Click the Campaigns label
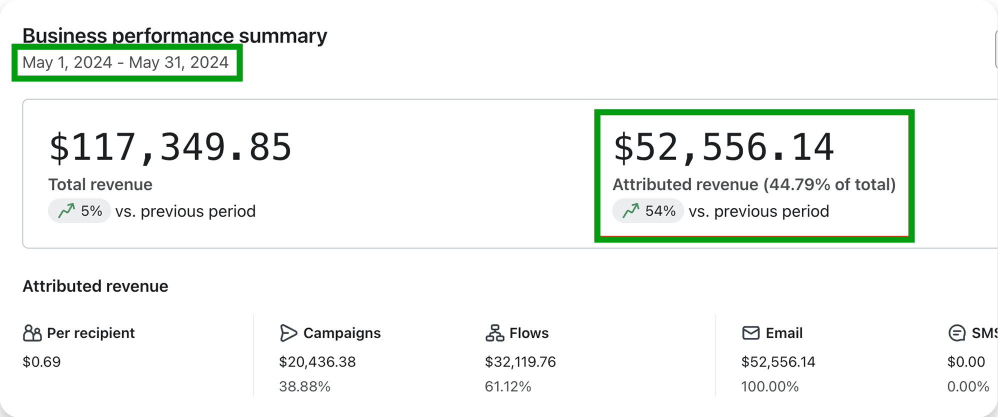The height and width of the screenshot is (417, 998). tap(342, 333)
